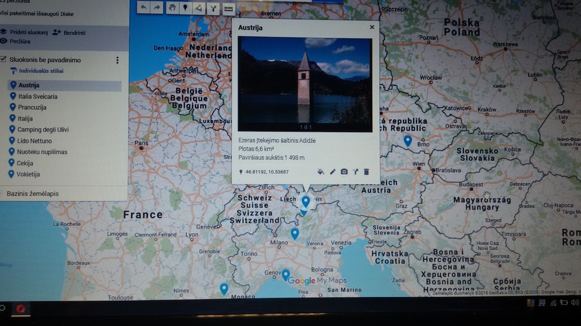Select the draw line tool

pos(199,8)
